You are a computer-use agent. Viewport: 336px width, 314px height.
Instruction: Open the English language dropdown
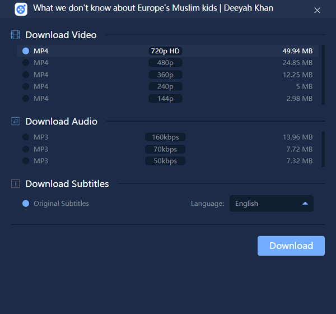(x=271, y=204)
